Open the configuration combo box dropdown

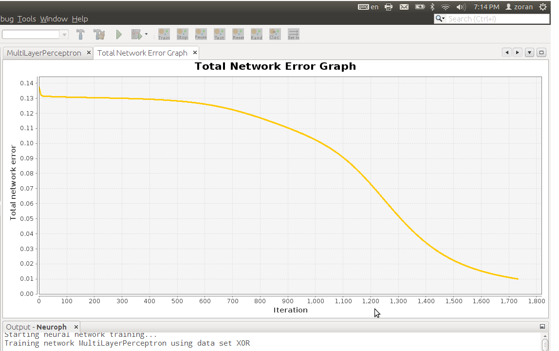click(x=64, y=35)
